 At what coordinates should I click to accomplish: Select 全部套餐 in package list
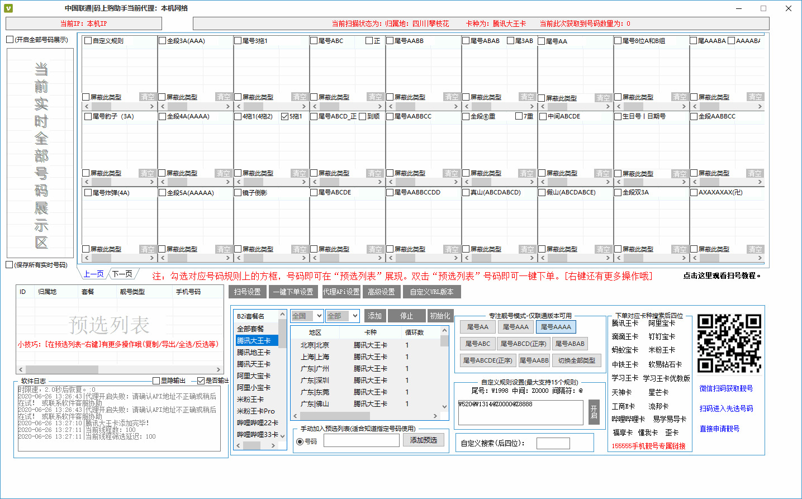click(257, 329)
